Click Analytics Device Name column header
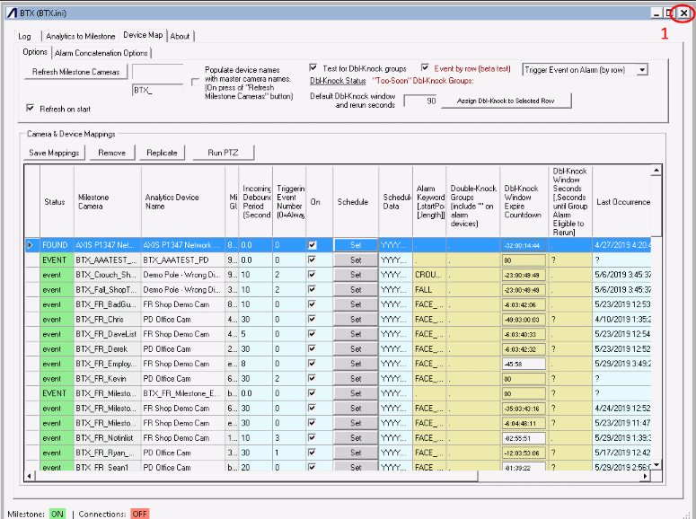This screenshot has width=696, height=519. click(x=183, y=201)
